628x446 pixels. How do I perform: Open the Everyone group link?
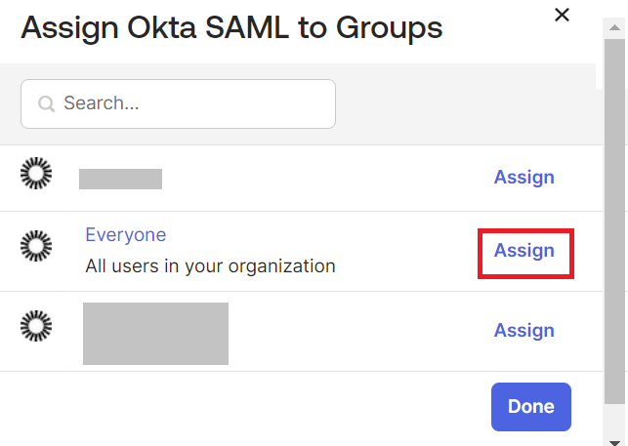pyautogui.click(x=125, y=235)
